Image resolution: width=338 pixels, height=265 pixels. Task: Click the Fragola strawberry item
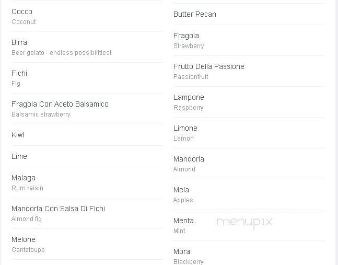(249, 41)
